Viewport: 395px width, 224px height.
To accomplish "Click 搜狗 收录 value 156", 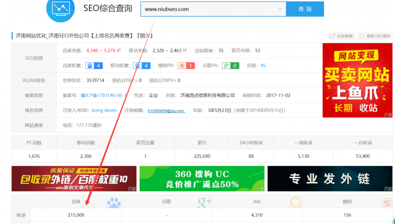I will pyautogui.click(x=347, y=215).
